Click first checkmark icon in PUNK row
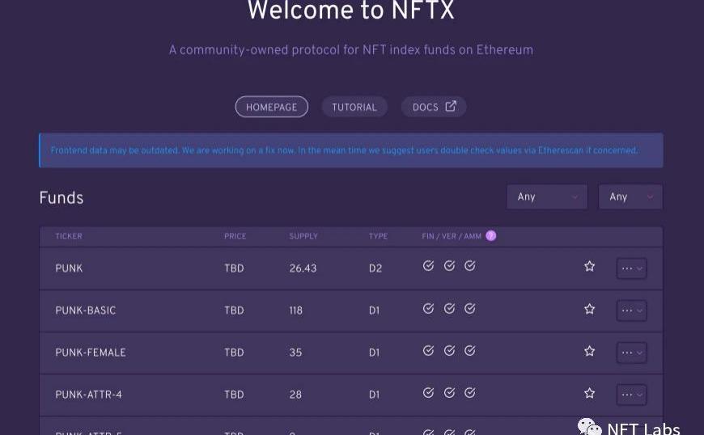The width and height of the screenshot is (704, 435). pyautogui.click(x=428, y=266)
